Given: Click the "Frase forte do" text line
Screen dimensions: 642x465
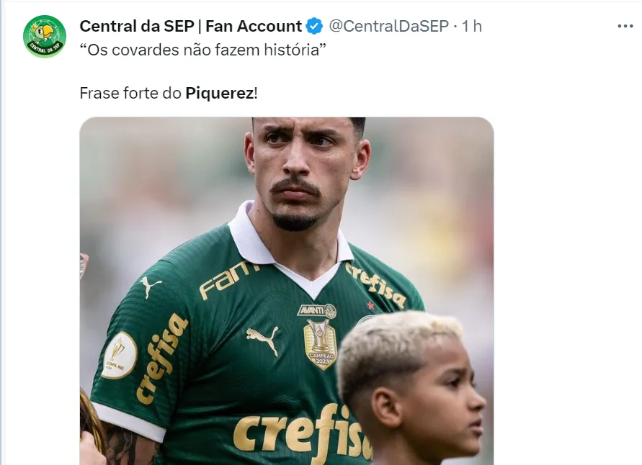Looking at the screenshot, I should click(131, 94).
